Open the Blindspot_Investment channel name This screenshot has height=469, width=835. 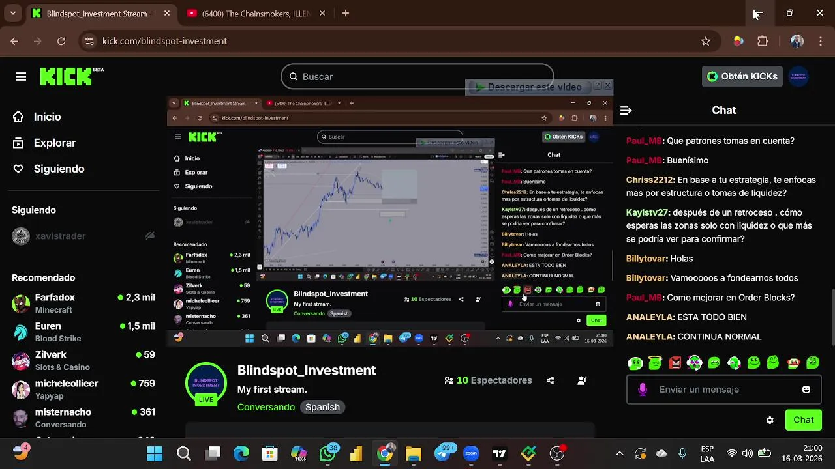click(x=307, y=370)
